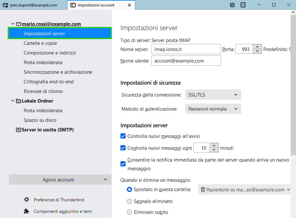Image resolution: width=296 pixels, height=218 pixels.
Task: Open the calendar icon in title bar
Action: pos(232,5)
